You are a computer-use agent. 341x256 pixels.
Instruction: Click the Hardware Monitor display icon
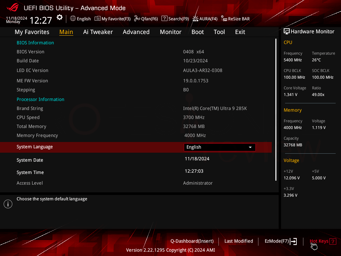point(287,32)
